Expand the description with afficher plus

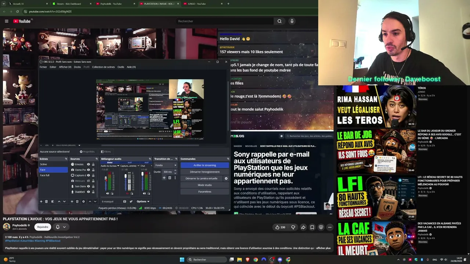pyautogui.click(x=323, y=248)
